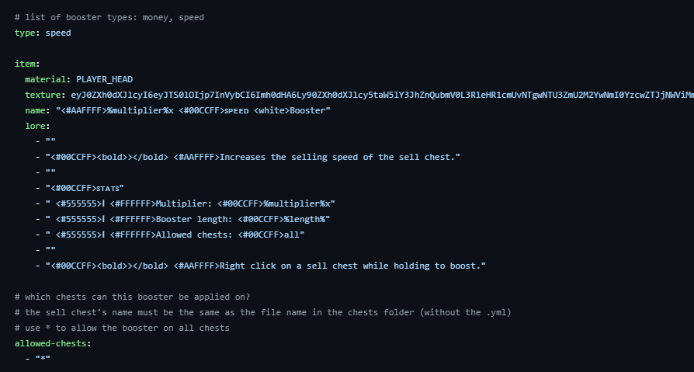Click the 'material' key
This screenshot has height=372, width=694.
point(47,79)
